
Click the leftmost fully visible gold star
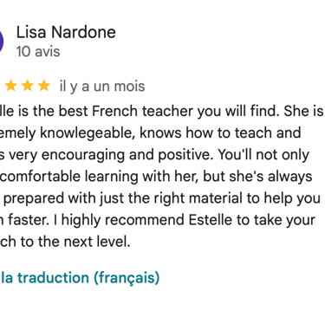point(11,86)
